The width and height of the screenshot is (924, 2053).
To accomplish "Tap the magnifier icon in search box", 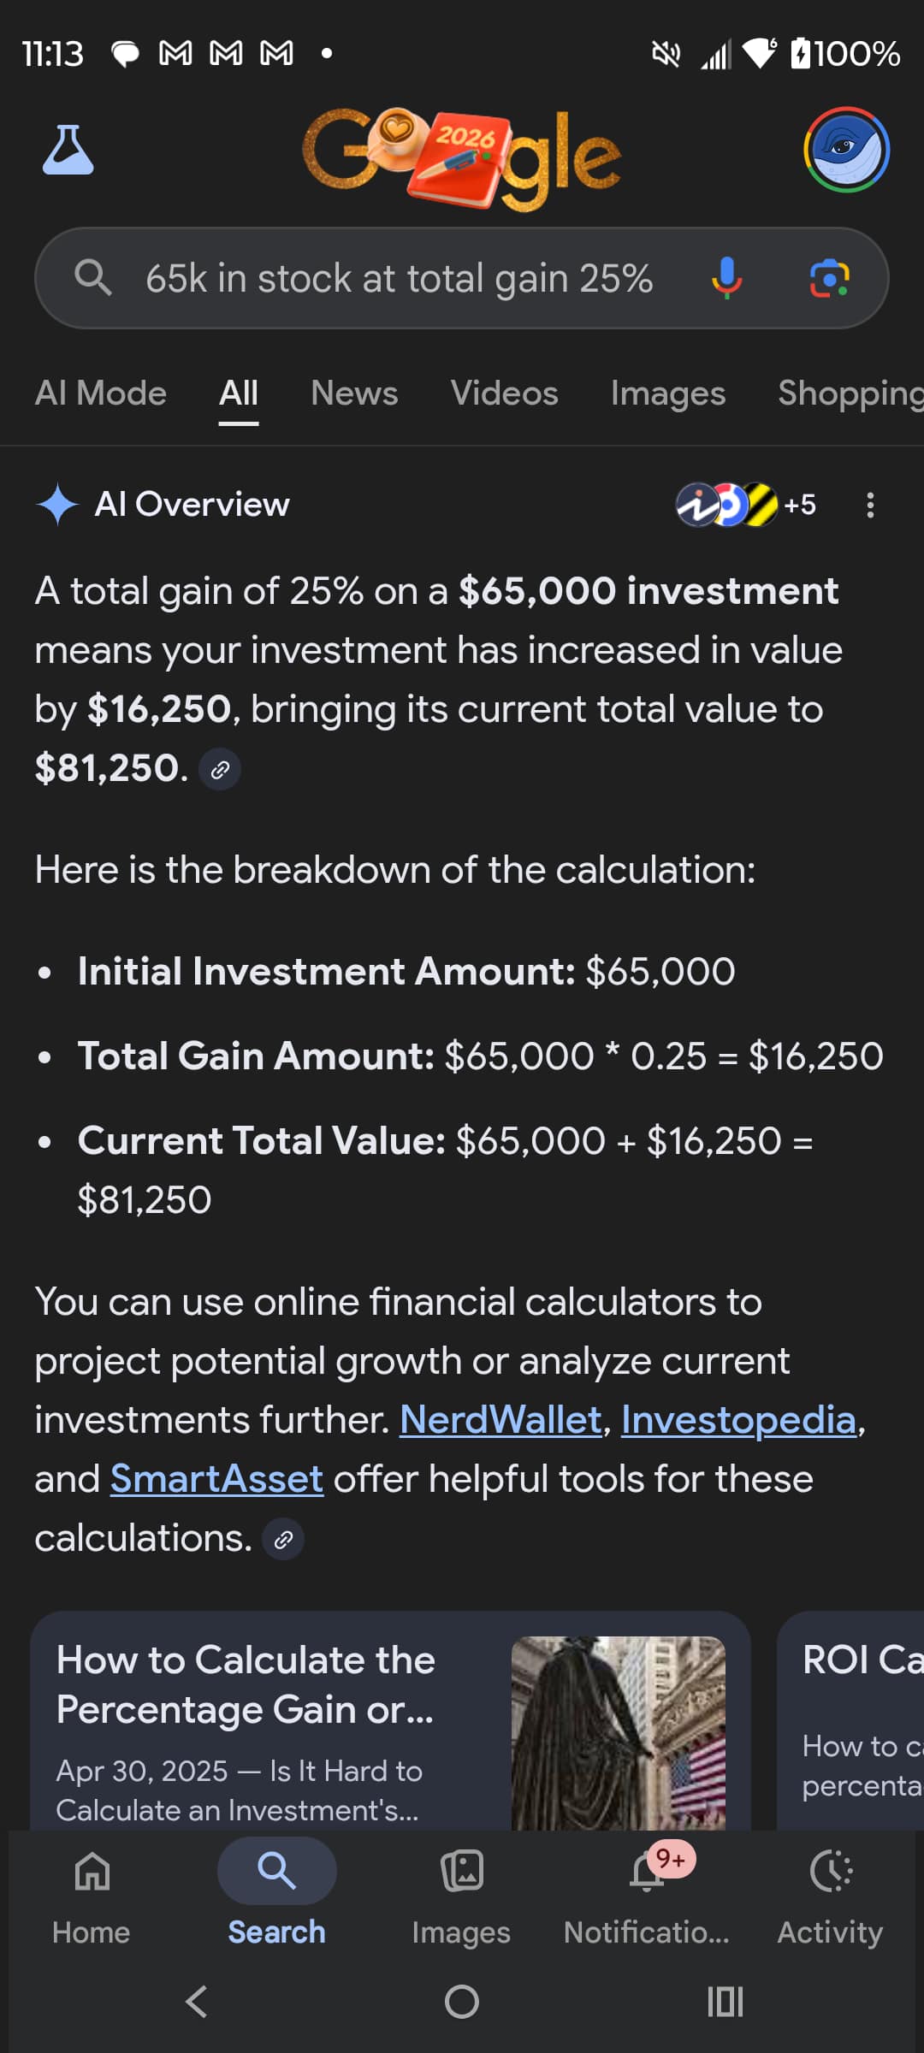I will 92,278.
